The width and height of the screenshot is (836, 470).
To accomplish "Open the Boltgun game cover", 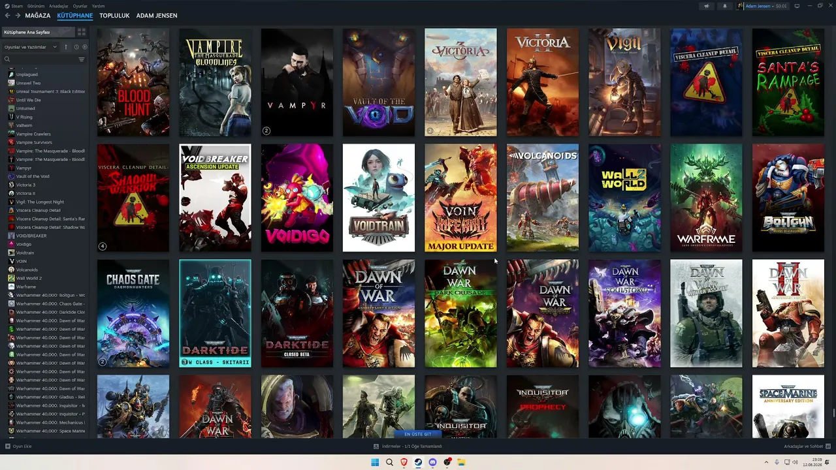I will [788, 198].
